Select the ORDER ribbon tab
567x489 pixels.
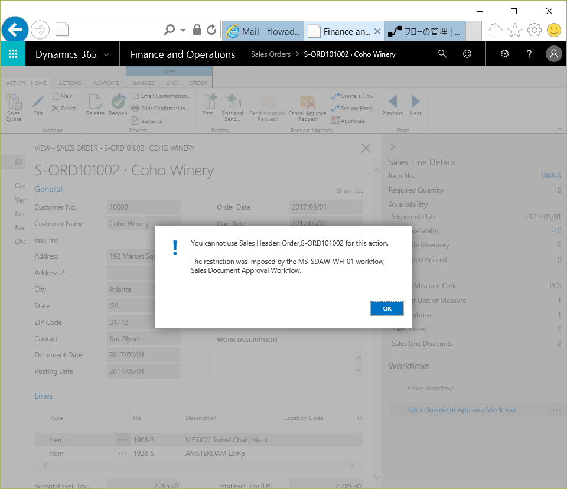pyautogui.click(x=198, y=83)
